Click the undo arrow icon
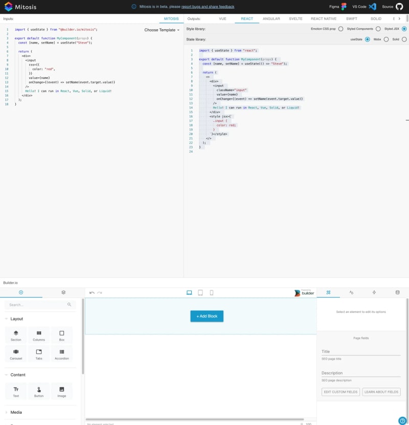 pos(92,293)
